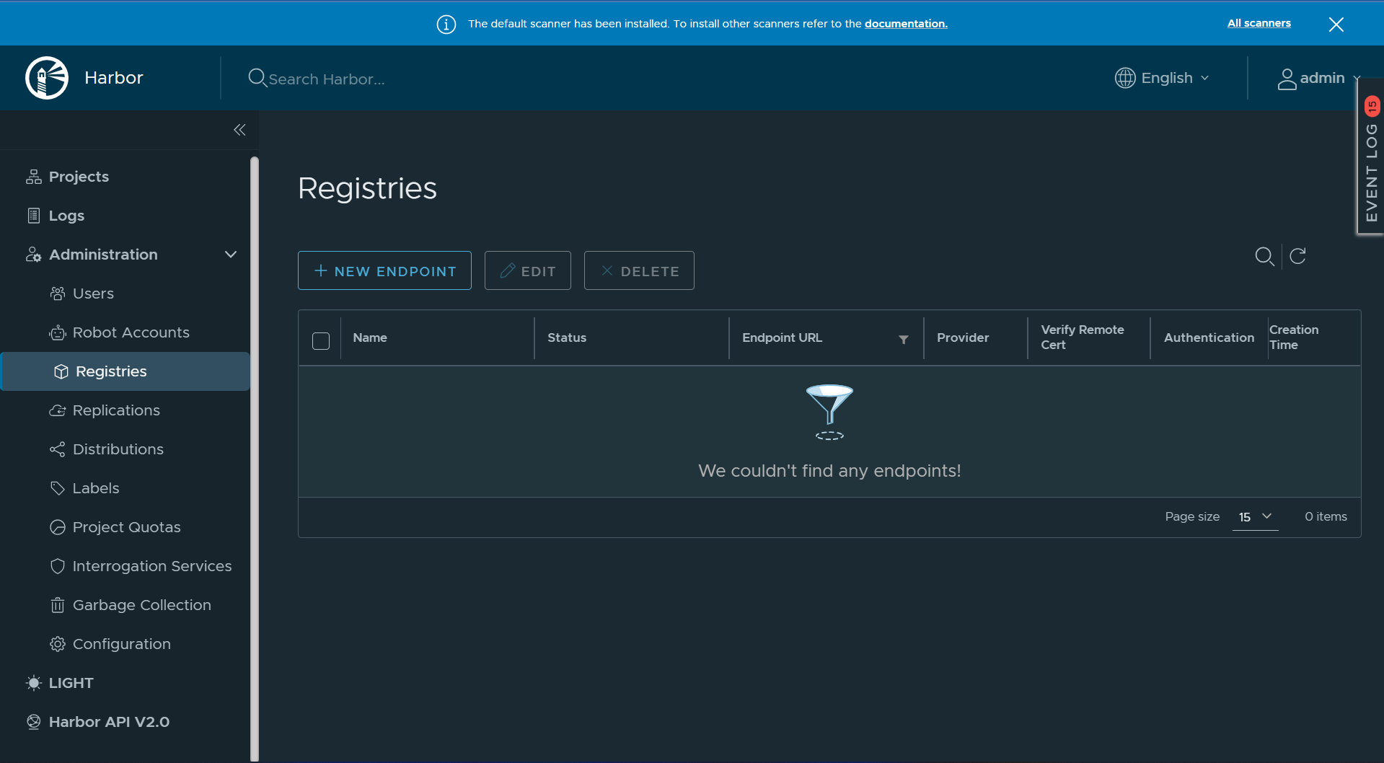Viewport: 1384px width, 763px height.
Task: Click the Harbor title text
Action: point(114,78)
